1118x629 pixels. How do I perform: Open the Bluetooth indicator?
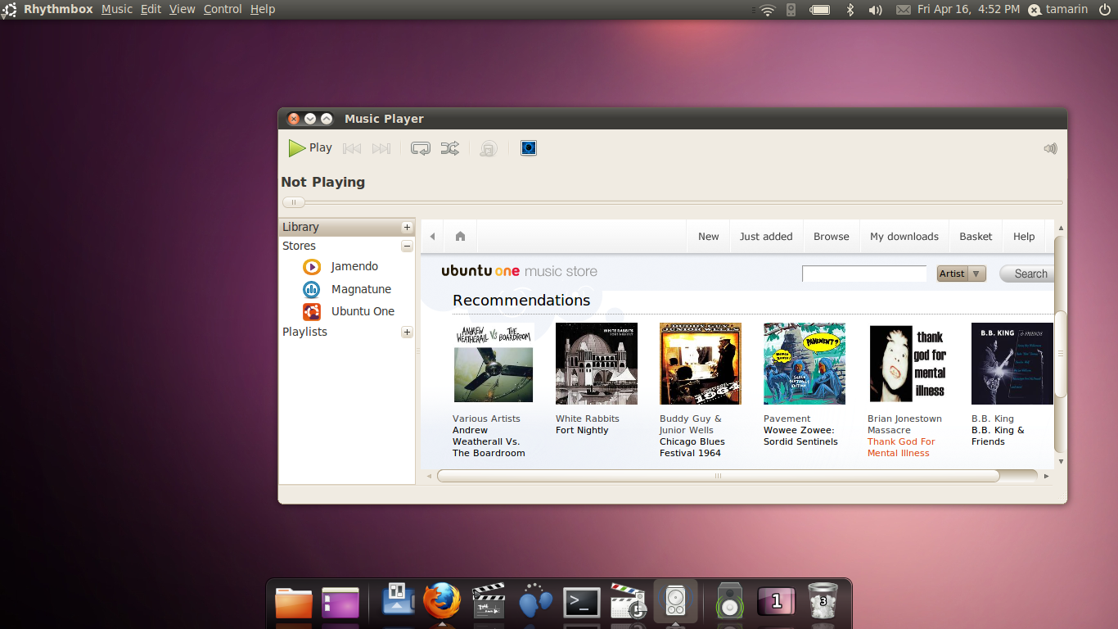point(850,10)
